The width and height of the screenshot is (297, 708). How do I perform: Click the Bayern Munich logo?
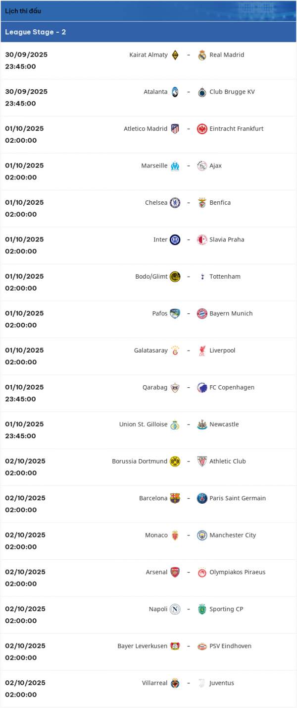click(x=202, y=314)
